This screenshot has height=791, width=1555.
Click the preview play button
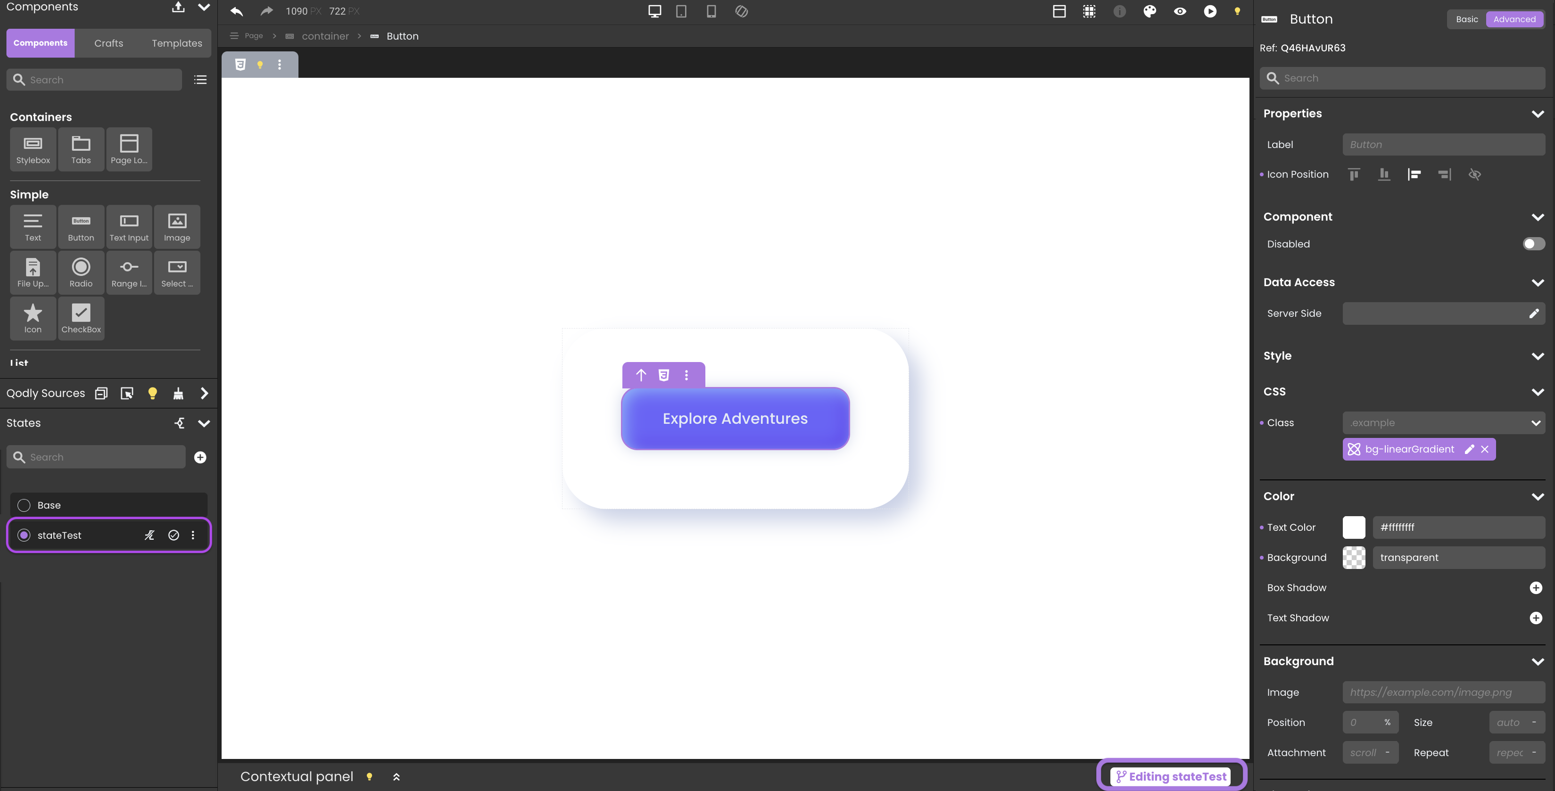[x=1210, y=11]
